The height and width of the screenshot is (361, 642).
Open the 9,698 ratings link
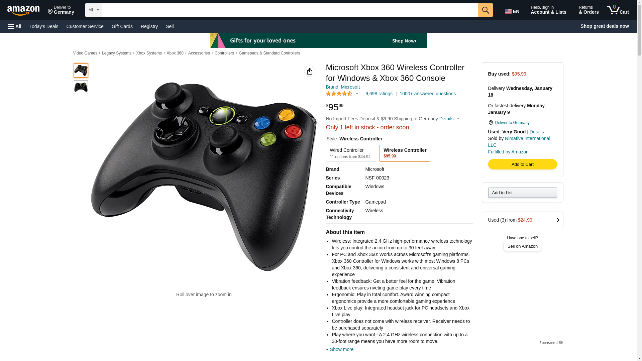click(379, 94)
